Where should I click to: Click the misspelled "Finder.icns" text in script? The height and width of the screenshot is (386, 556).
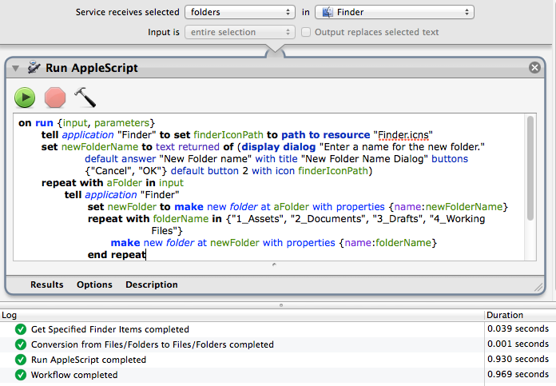403,135
